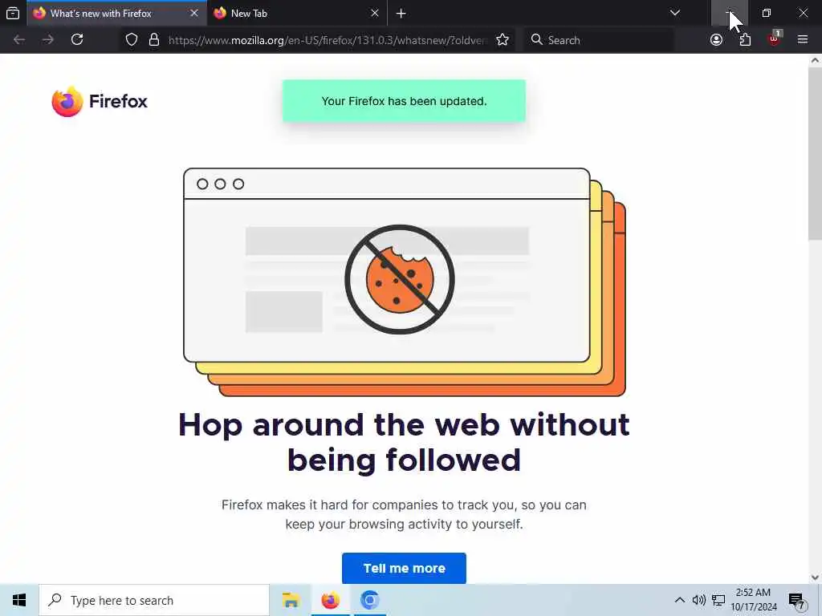Open the Windows Start menu
822x616 pixels.
(19, 600)
